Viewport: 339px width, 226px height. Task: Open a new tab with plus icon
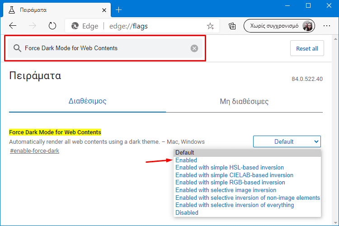[118, 10]
